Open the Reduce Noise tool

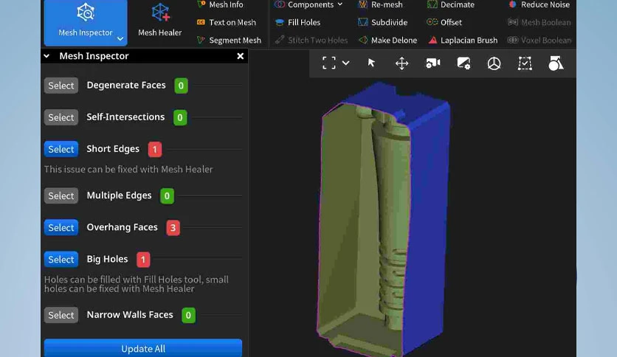pos(539,4)
